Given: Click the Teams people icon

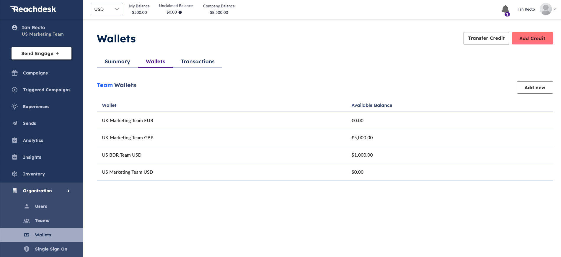Looking at the screenshot, I should click(27, 220).
